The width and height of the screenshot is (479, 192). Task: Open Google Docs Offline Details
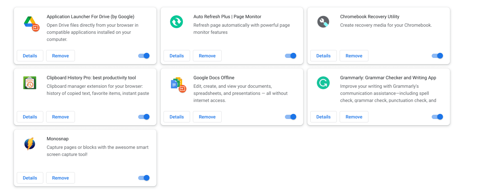click(x=177, y=117)
